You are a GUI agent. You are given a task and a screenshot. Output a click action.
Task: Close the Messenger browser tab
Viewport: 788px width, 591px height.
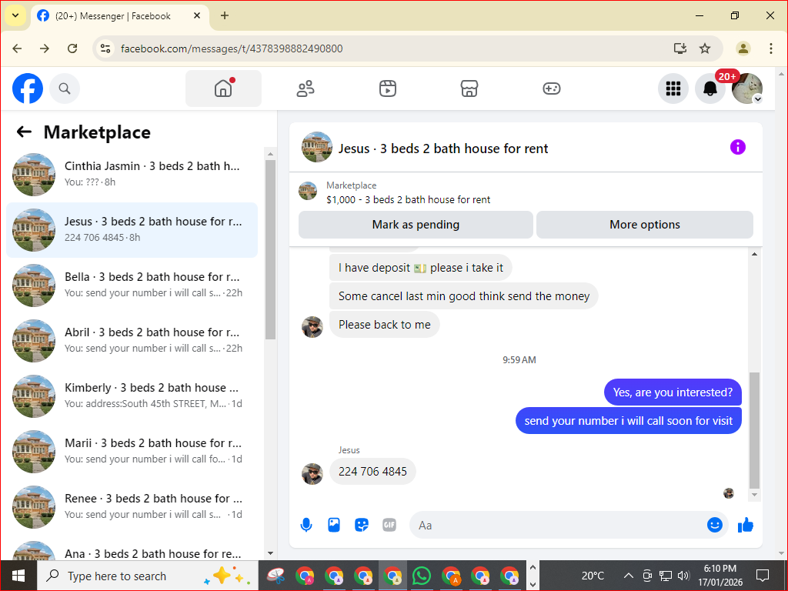click(x=197, y=15)
